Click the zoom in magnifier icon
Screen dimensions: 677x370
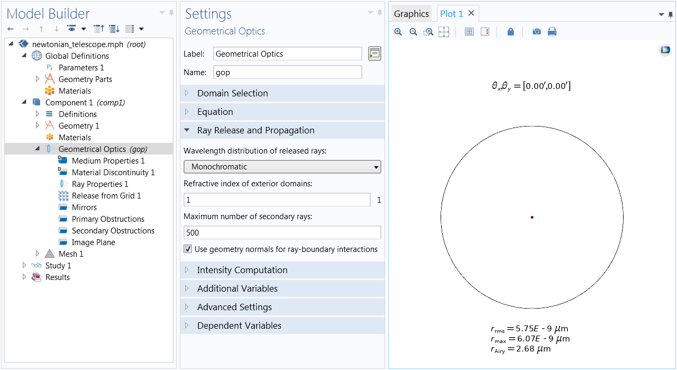(398, 32)
